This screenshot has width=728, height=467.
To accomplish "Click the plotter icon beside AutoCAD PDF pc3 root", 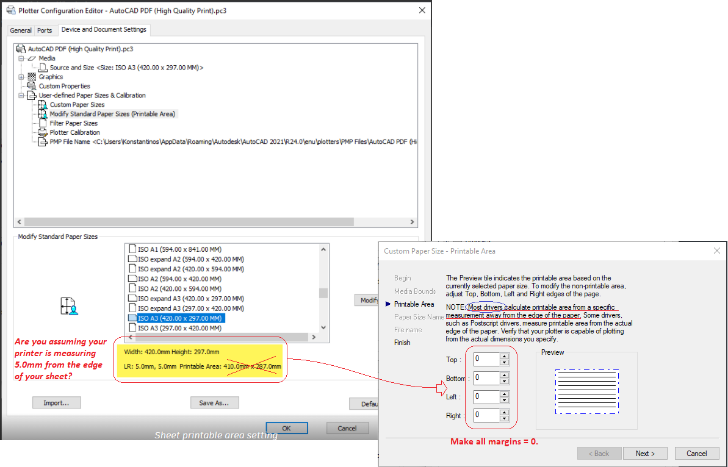I will tap(20, 48).
